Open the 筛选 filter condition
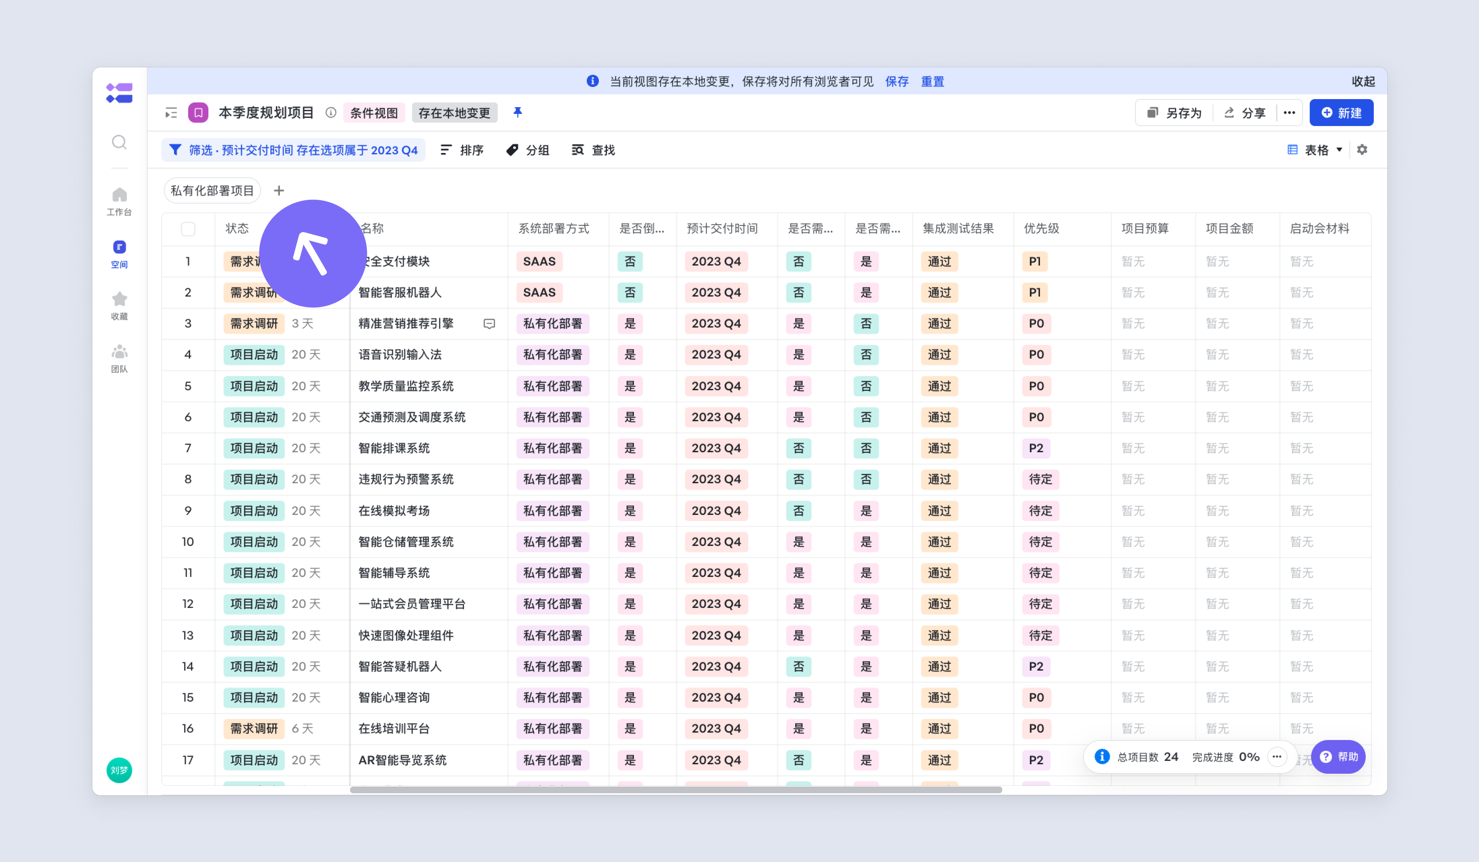Screen dimensions: 1479x862 point(293,150)
